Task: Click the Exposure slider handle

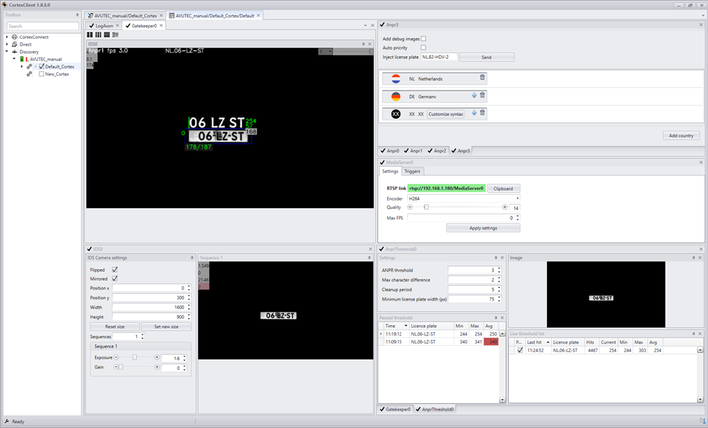Action: pos(135,357)
